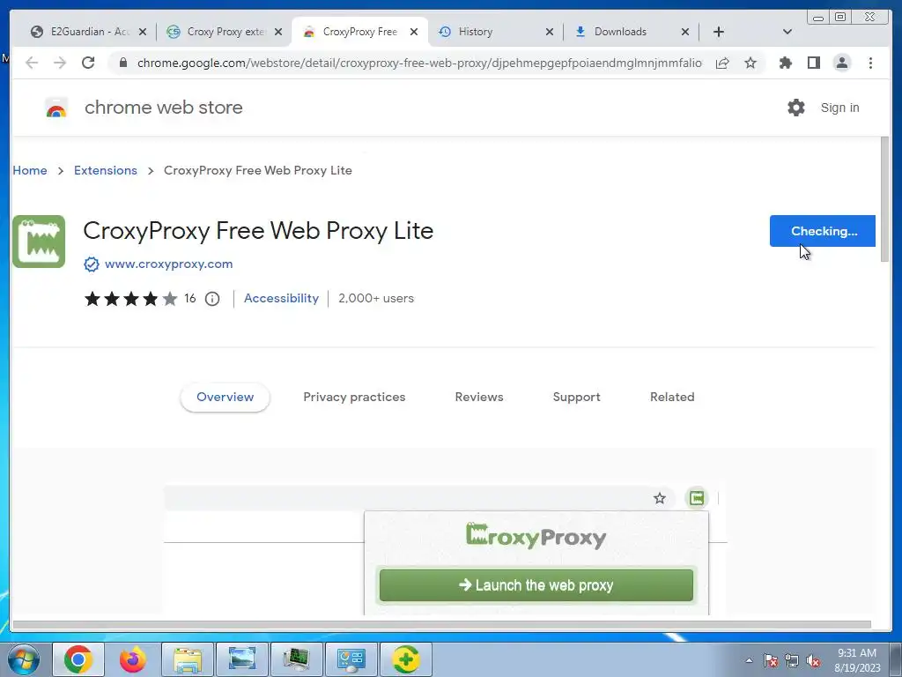Reload the current page
Screen dimensions: 902x677
click(88, 63)
